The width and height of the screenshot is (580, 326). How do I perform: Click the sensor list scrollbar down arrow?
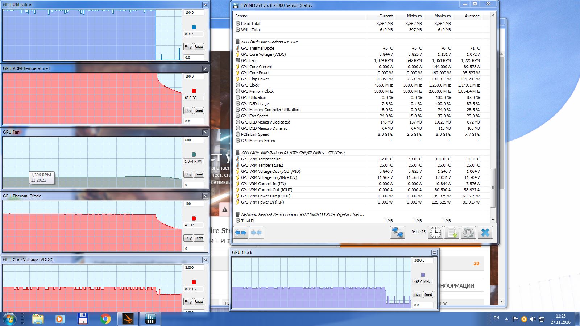493,220
